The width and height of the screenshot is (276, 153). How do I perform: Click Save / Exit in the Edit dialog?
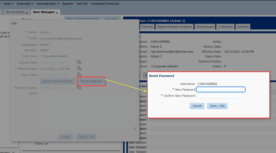point(86,137)
